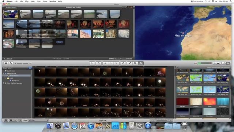Play selected events from beginning button
This screenshot has width=234, height=132.
click(x=15, y=120)
